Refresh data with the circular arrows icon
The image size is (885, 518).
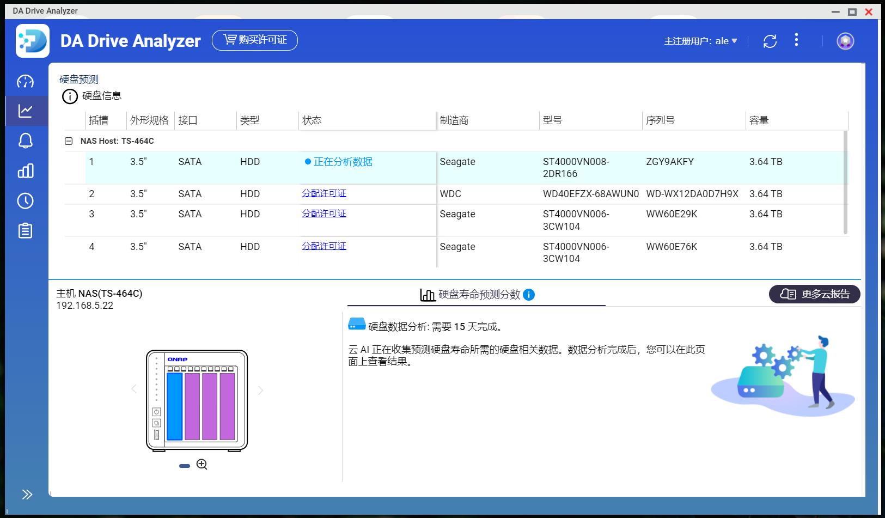click(771, 40)
